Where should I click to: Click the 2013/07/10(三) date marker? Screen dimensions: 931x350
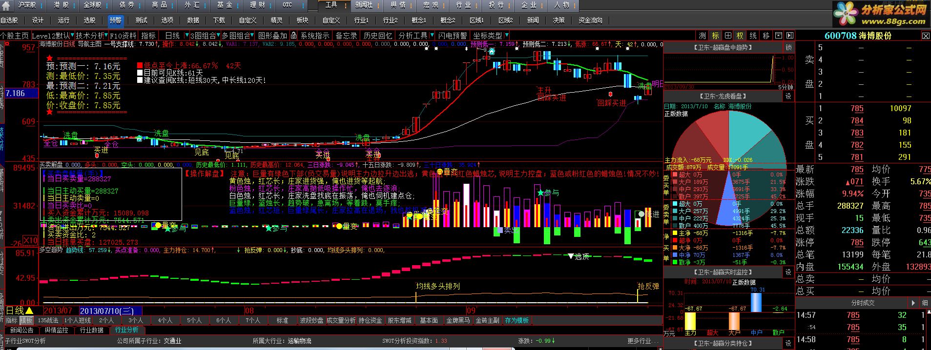coord(111,311)
